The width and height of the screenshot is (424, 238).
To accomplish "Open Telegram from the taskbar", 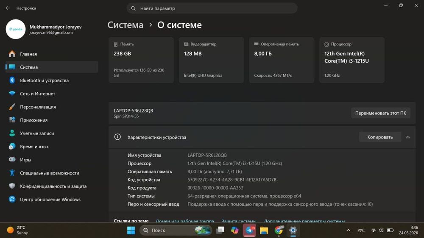I will tap(249, 230).
